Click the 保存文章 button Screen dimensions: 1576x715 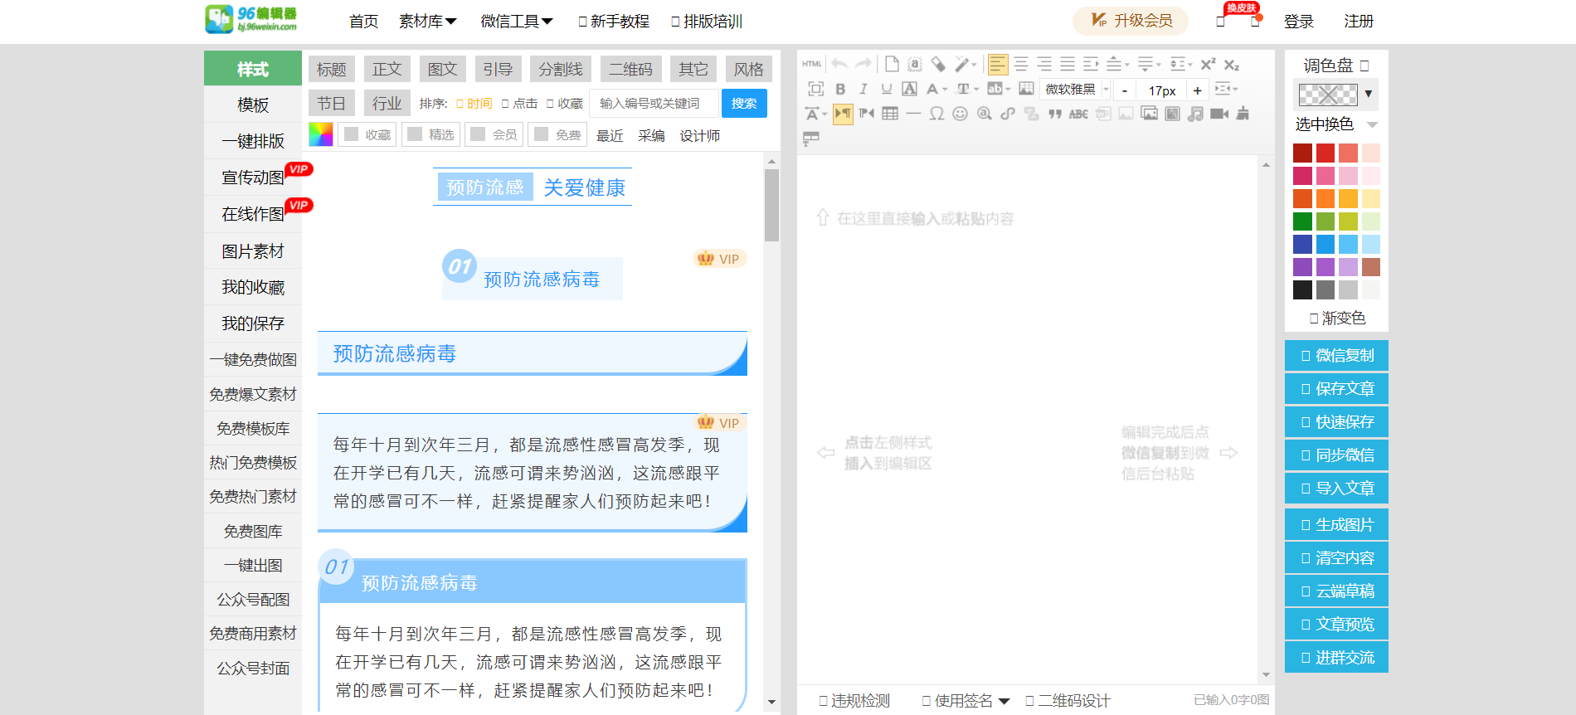(x=1336, y=389)
